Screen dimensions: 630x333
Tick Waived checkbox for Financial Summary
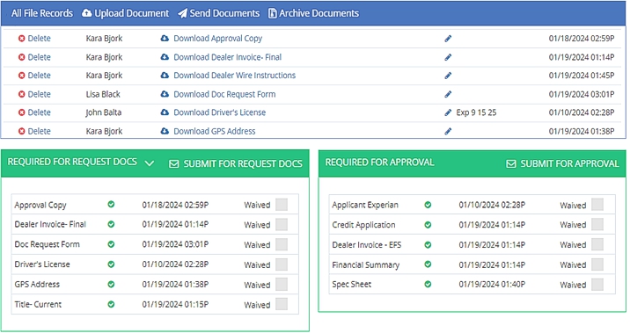coord(597,264)
